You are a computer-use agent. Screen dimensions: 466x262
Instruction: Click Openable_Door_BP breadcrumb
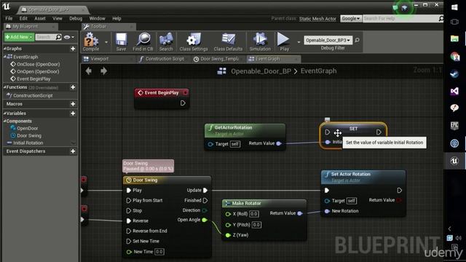coord(261,71)
